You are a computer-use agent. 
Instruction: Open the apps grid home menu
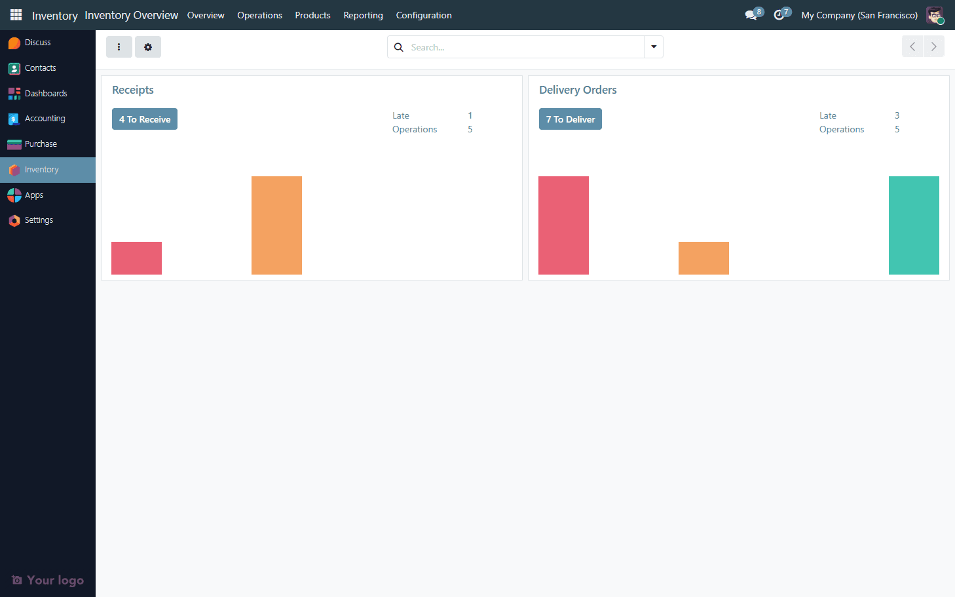coord(16,15)
